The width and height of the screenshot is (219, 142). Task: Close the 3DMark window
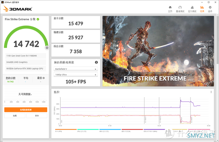pyautogui.click(x=215, y=2)
